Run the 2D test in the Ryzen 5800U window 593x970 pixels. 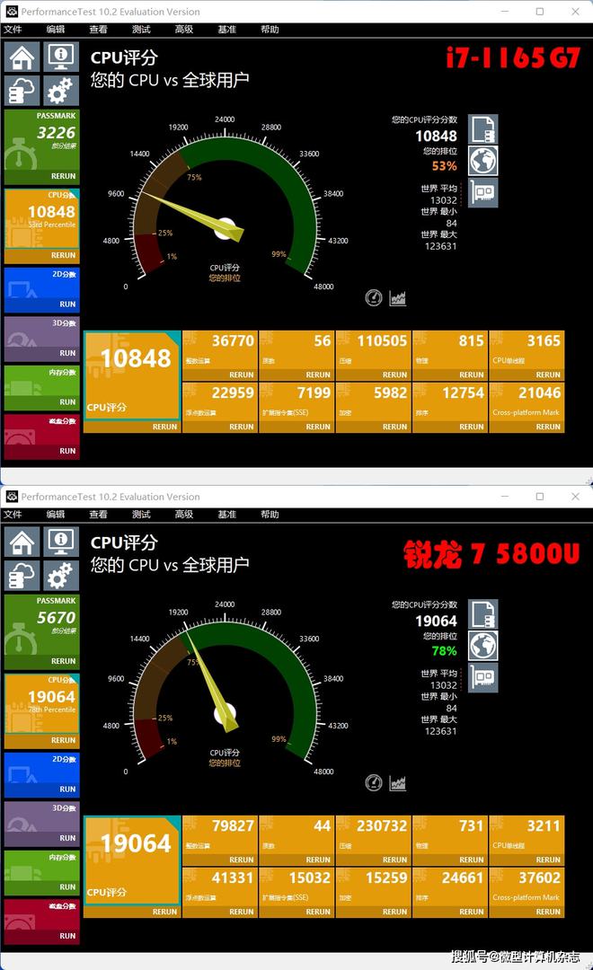(x=67, y=789)
